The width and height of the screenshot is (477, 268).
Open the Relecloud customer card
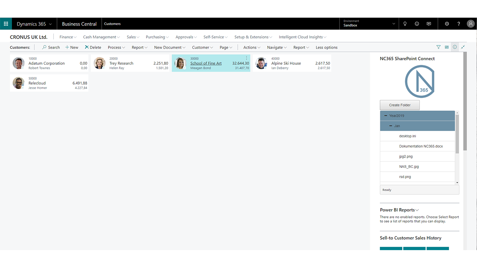[49, 83]
